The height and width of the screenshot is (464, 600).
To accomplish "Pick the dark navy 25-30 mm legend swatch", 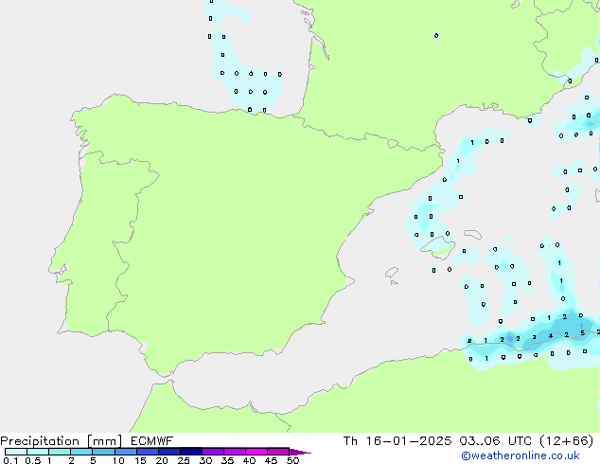I will click(x=191, y=452).
